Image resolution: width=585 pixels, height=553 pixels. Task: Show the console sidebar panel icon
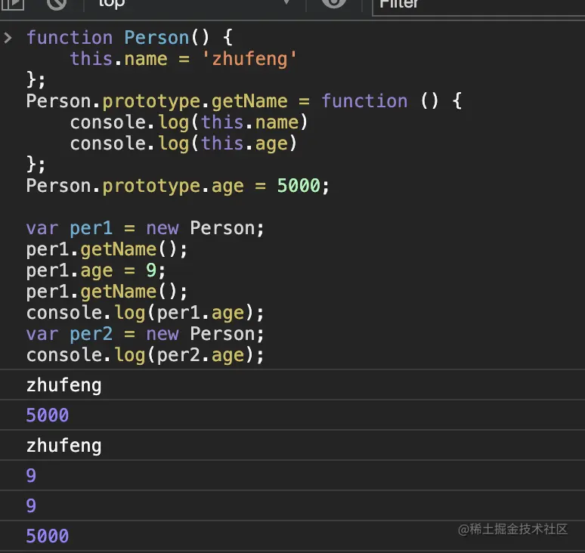tap(11, 4)
